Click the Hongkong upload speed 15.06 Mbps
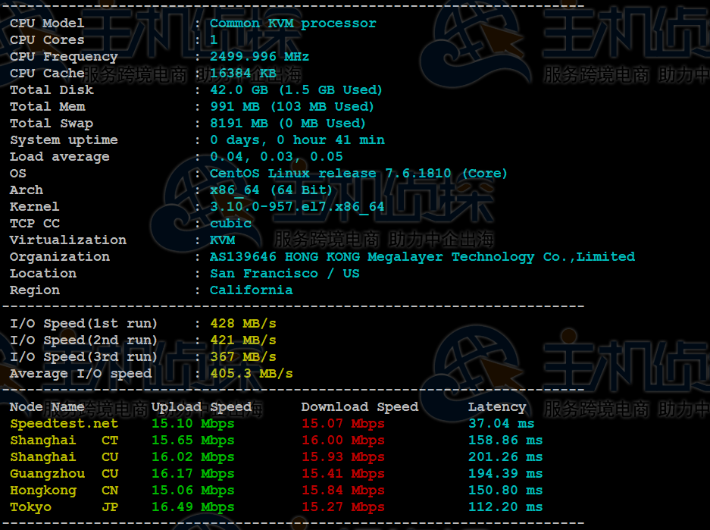The height and width of the screenshot is (530, 710). click(x=192, y=491)
